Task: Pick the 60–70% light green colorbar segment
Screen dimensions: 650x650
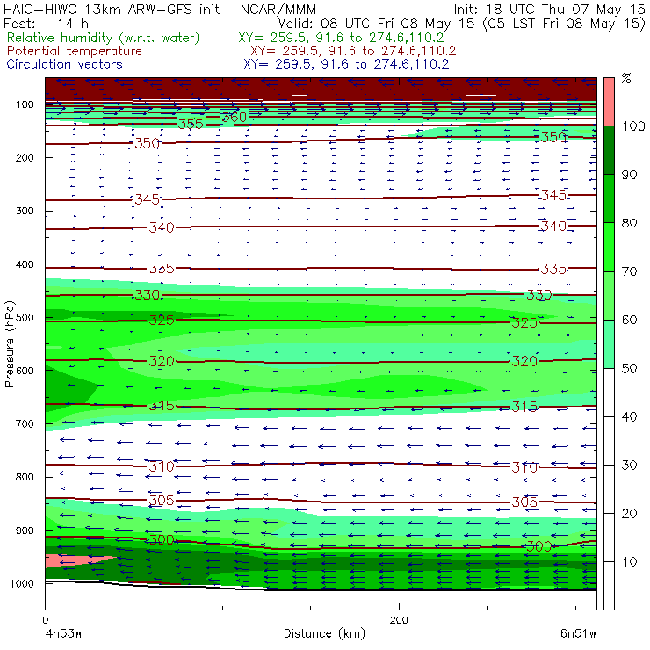Action: click(609, 295)
